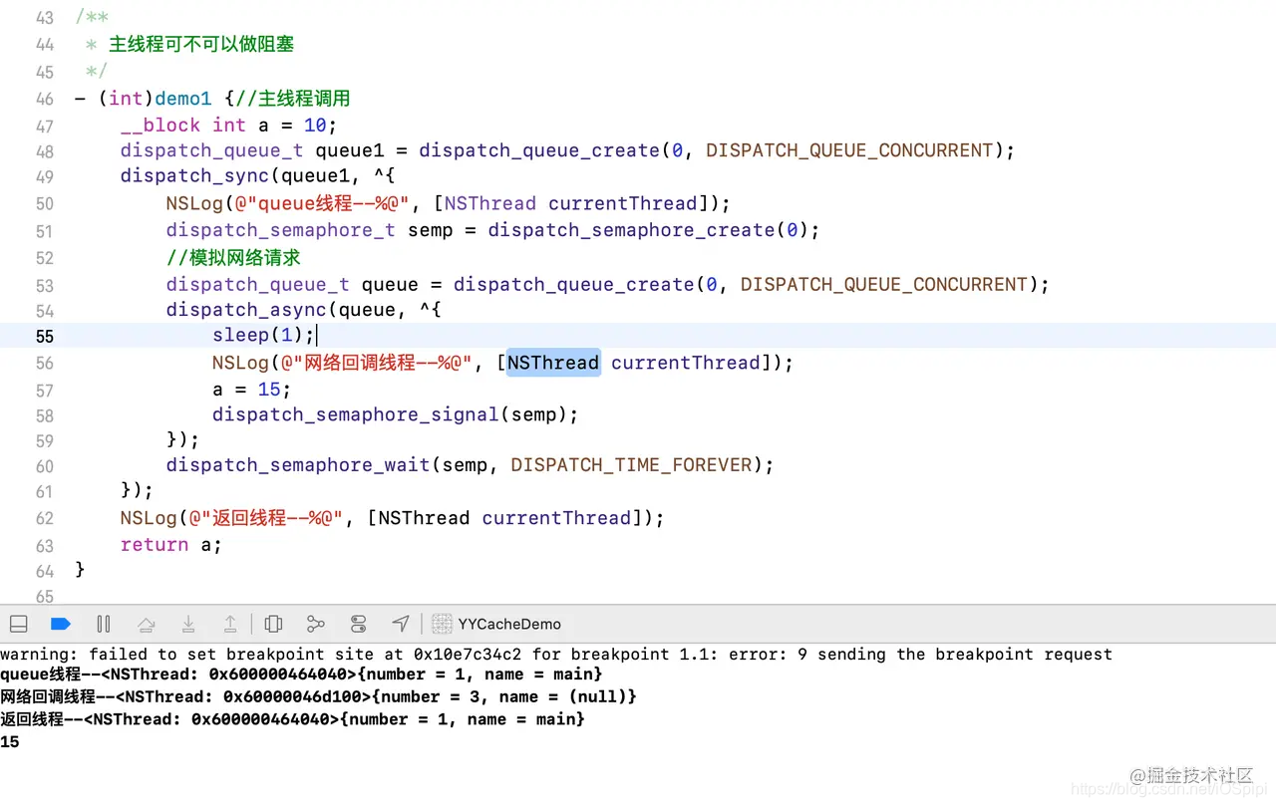The height and width of the screenshot is (807, 1276).
Task: Click dispatch_async call on line 54
Action: point(246,310)
